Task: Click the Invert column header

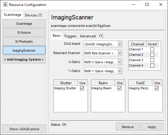Action: pyautogui.click(x=152, y=44)
